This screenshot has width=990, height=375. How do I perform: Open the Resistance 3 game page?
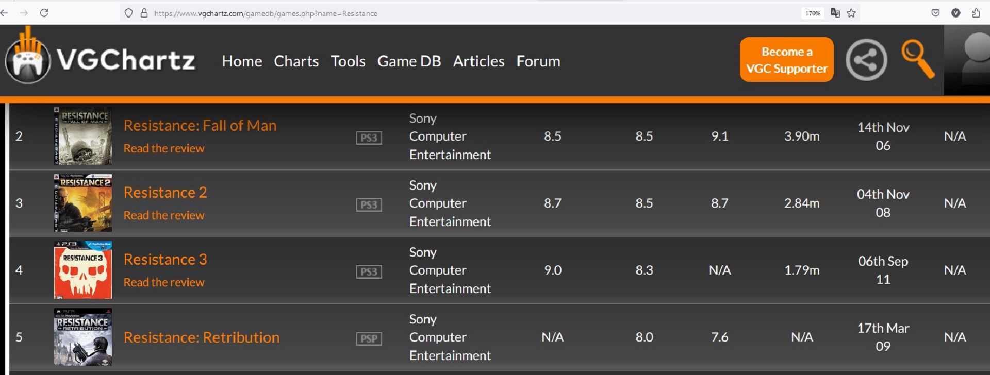point(166,260)
